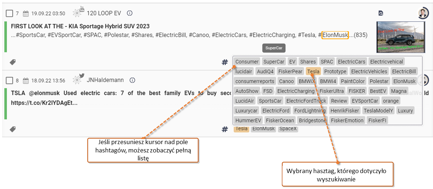Click the info icon beside 120 LOOP EV
The image size is (433, 189).
tap(130, 13)
